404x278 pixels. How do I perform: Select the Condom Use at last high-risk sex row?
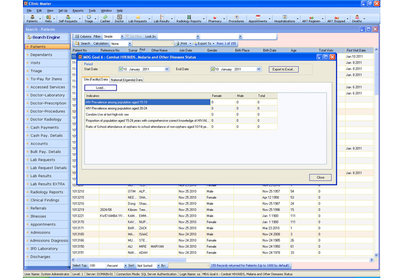click(181, 115)
